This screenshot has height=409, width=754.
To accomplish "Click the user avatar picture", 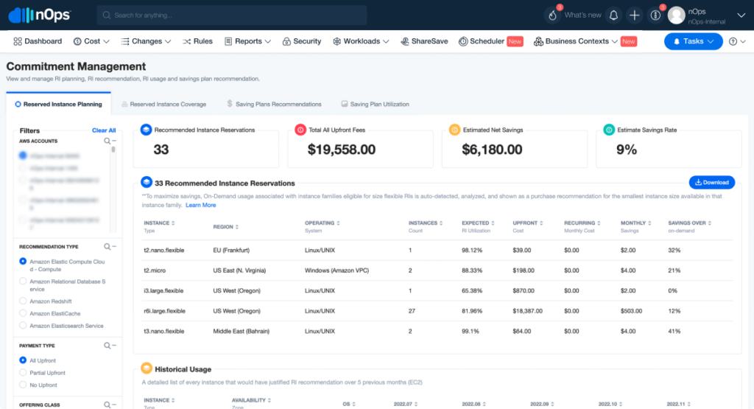I will (x=676, y=15).
